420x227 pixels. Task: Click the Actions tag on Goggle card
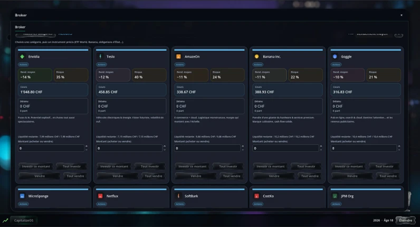coord(336,64)
